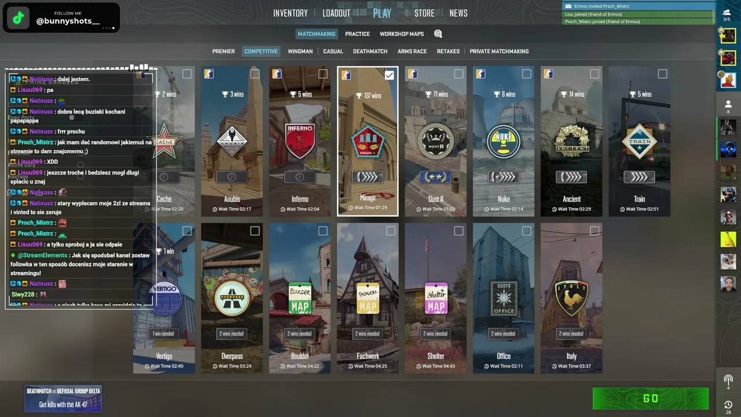This screenshot has width=741, height=417.
Task: Tick the Boulder map checkbox
Action: (x=322, y=231)
